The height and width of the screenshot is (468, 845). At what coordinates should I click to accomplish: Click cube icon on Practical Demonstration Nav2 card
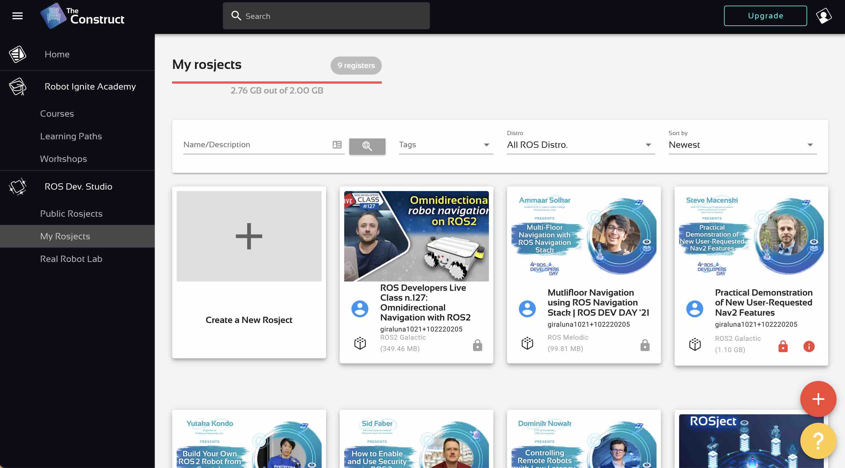[694, 344]
